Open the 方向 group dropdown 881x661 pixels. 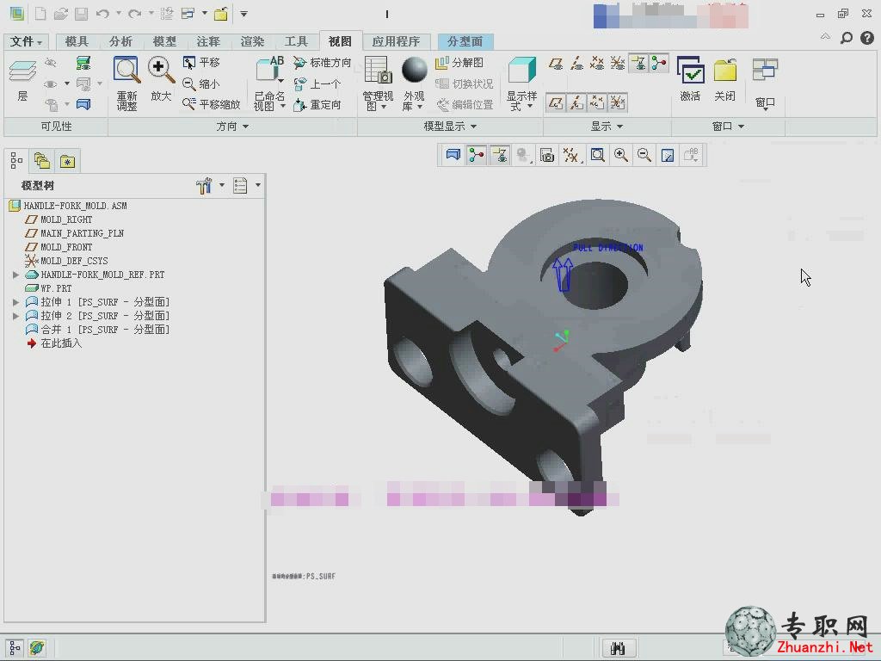pos(232,127)
